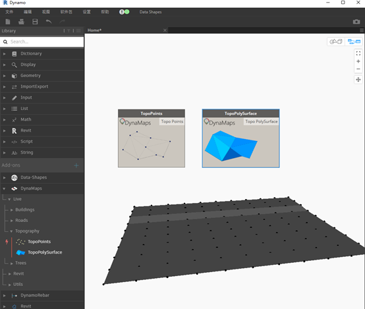This screenshot has height=309, width=365.
Task: Click the String category label
Action: tap(27, 152)
